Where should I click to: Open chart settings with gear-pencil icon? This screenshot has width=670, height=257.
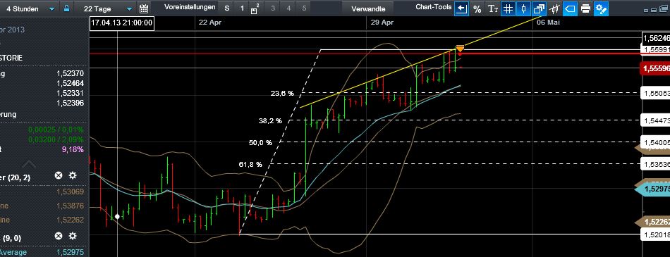pos(601,8)
